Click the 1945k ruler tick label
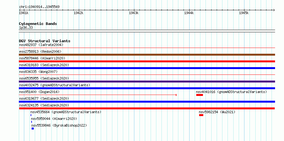Viewport: 284px width, 141px height. [x=244, y=13]
